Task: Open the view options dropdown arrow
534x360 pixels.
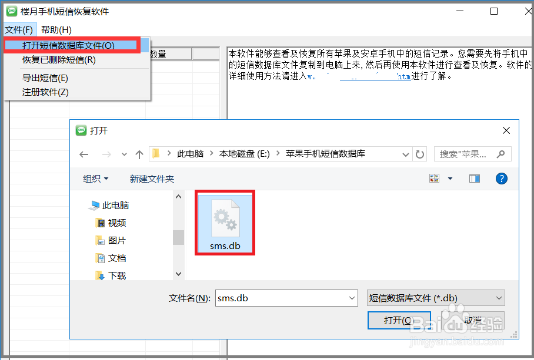Action: (x=450, y=179)
